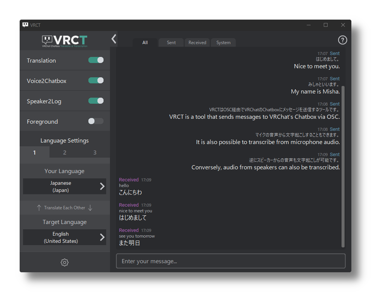Viewport: 371px width, 293px height.
Task: Click the VRCT logo in the sidebar
Action: tap(65, 41)
